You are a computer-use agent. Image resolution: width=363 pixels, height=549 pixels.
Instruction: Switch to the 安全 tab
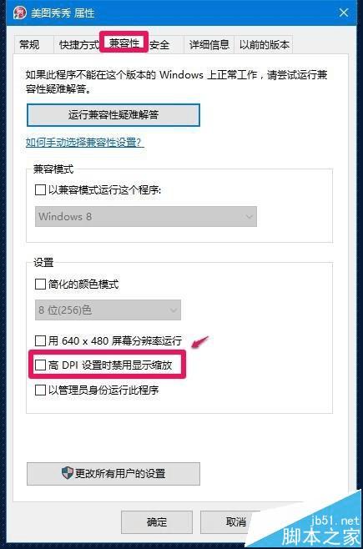click(x=159, y=44)
